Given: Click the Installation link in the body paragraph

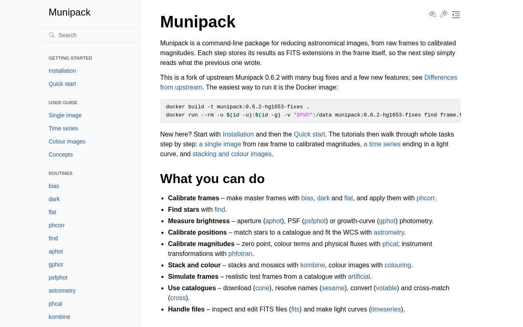Looking at the screenshot, I should coord(238,134).
